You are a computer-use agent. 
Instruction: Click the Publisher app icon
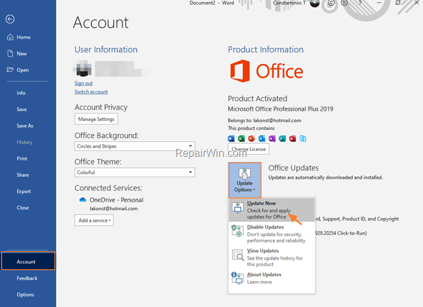coord(282,139)
